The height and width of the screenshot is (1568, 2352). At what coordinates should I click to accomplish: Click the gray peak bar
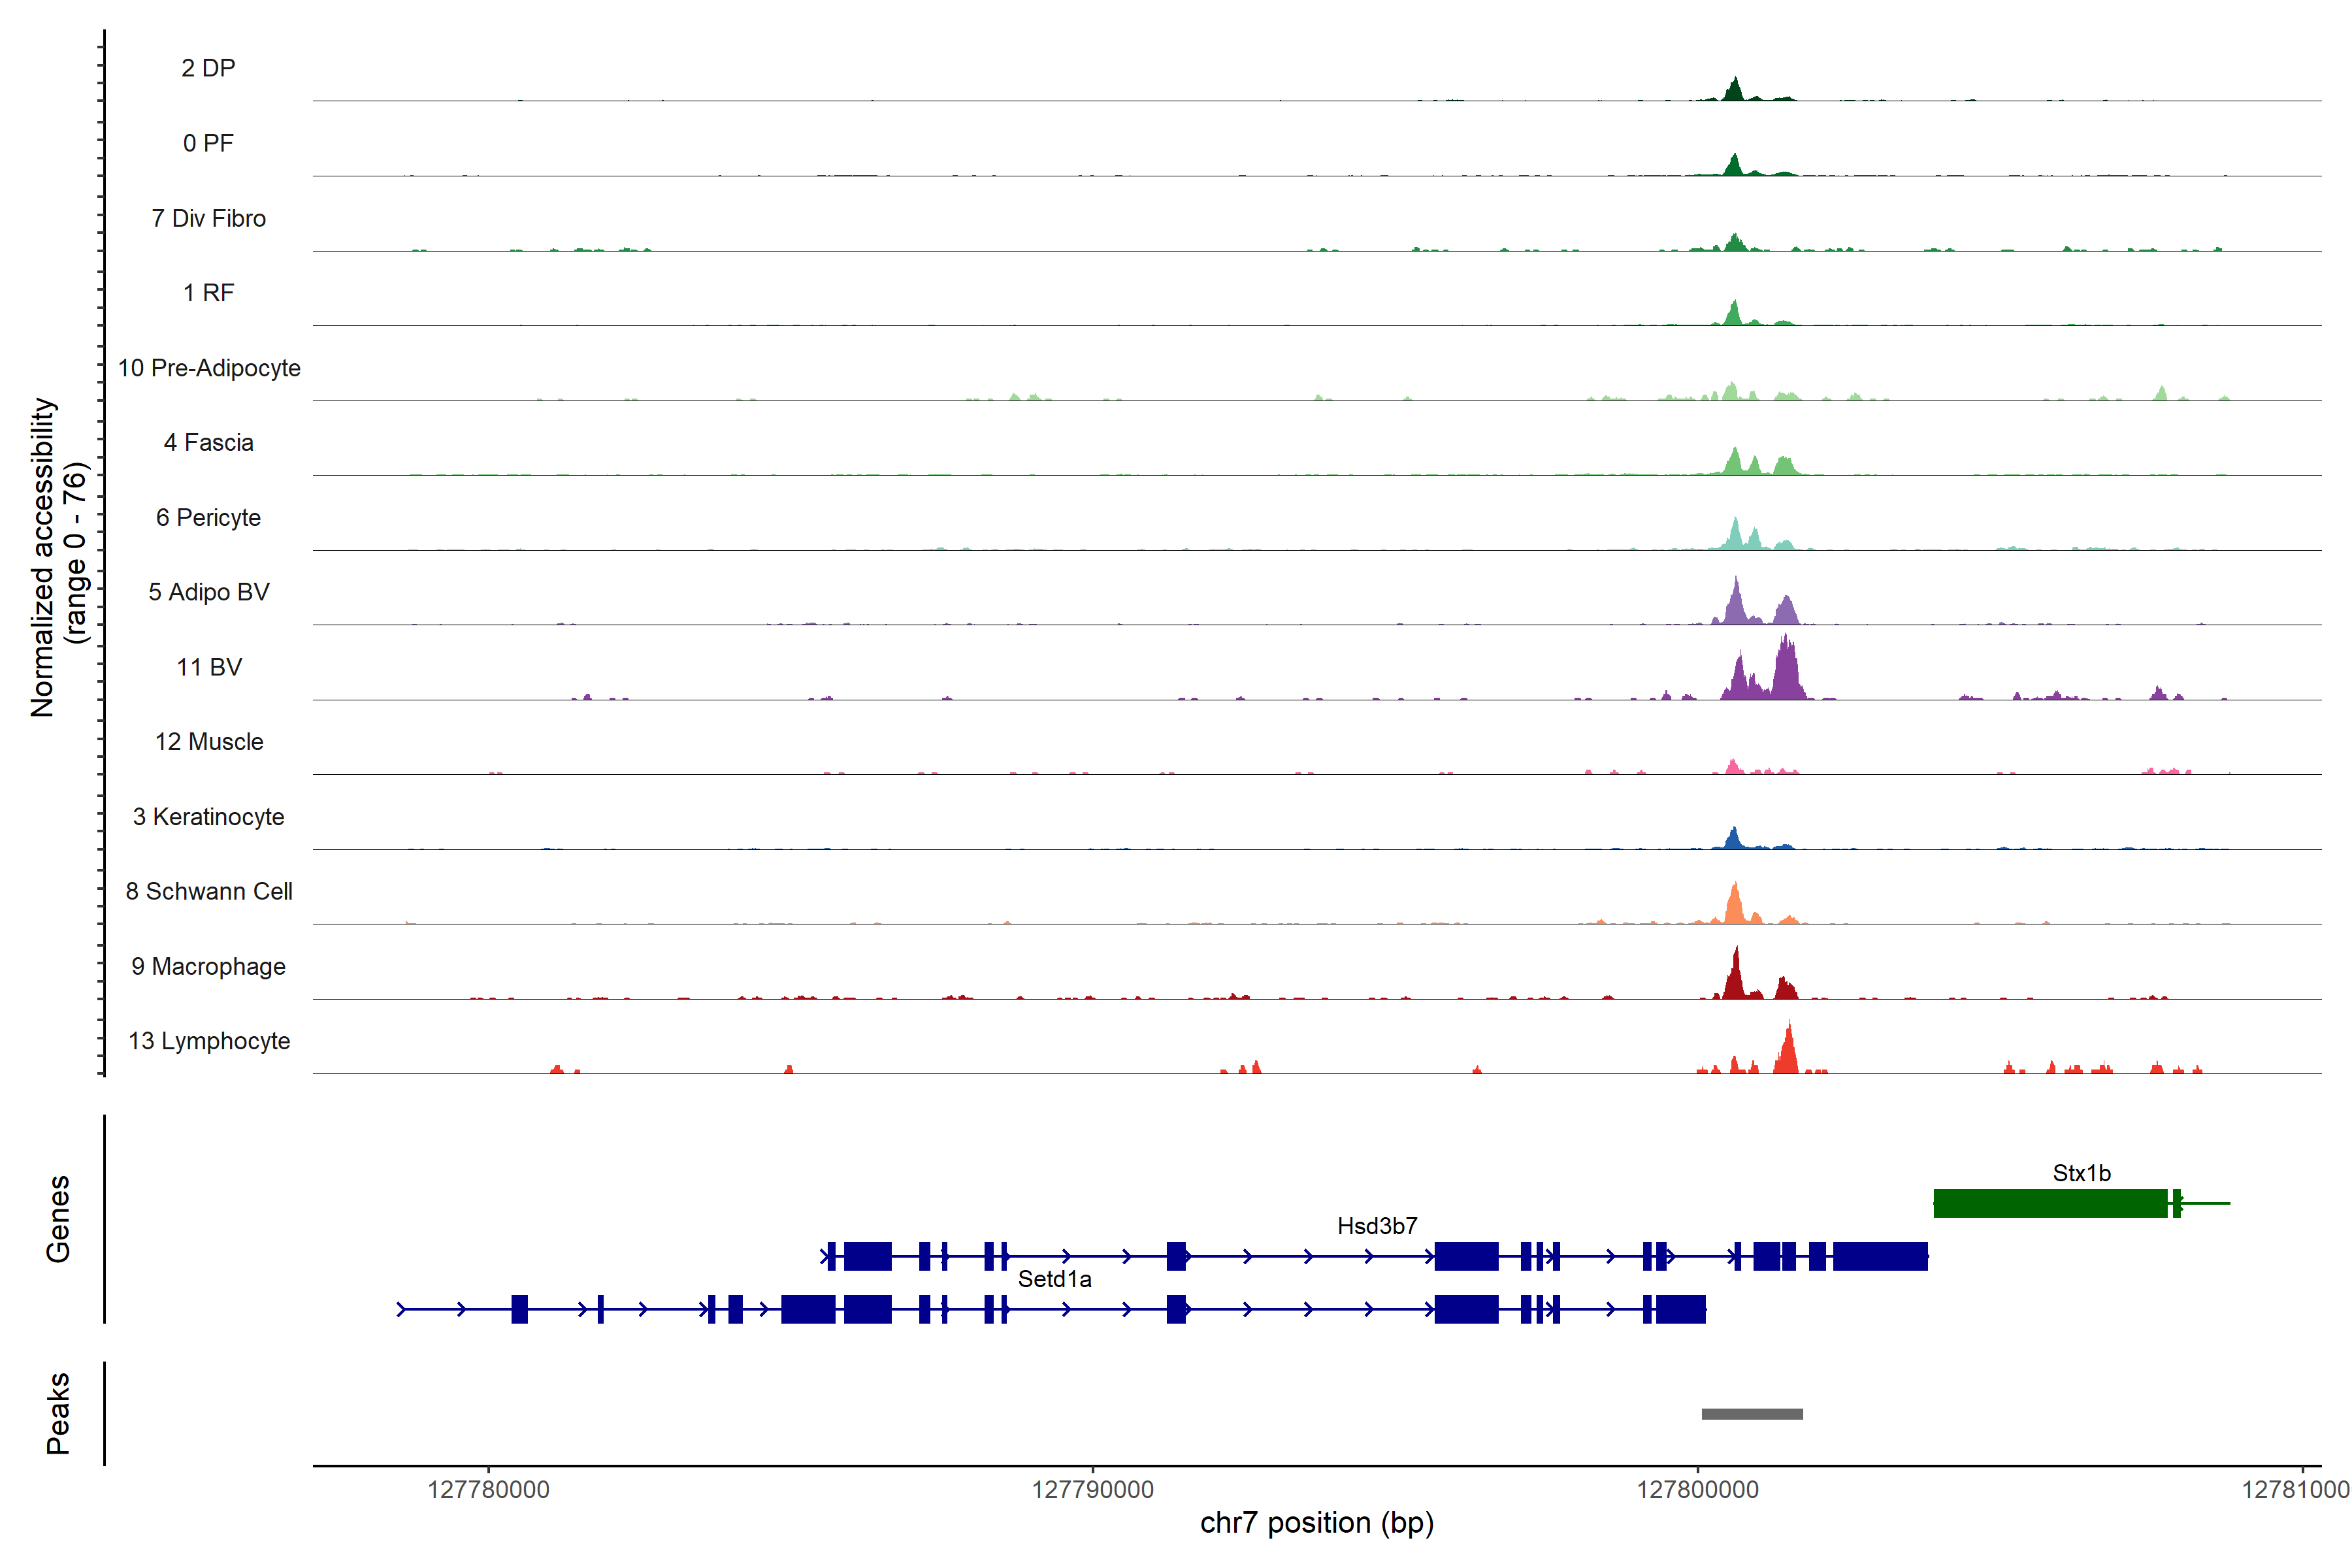(x=1752, y=1414)
